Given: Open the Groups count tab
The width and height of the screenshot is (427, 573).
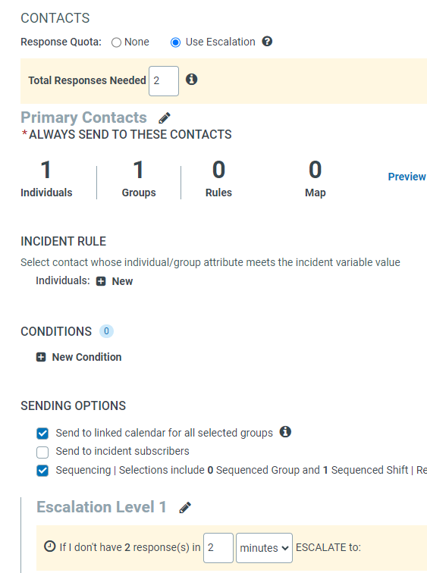Looking at the screenshot, I should [139, 178].
